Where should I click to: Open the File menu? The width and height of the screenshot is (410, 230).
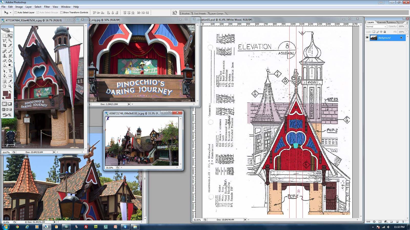(3, 7)
